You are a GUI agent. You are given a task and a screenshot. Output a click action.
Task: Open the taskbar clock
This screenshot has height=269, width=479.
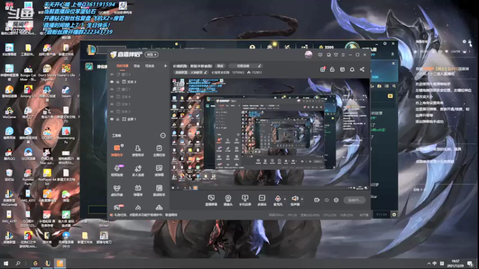coord(456,263)
